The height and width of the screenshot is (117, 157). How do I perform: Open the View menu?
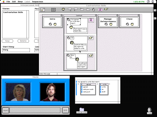tap(20, 2)
